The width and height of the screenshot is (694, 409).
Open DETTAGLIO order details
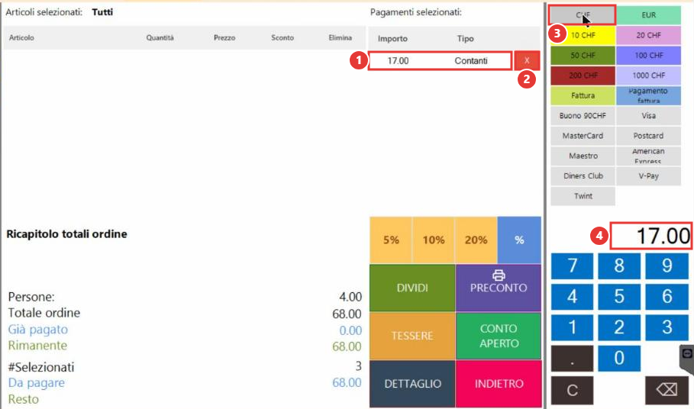pyautogui.click(x=412, y=384)
